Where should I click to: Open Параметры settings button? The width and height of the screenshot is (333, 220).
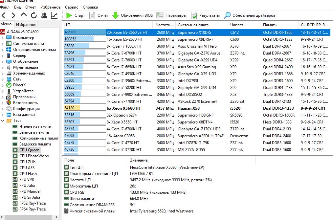point(171,15)
